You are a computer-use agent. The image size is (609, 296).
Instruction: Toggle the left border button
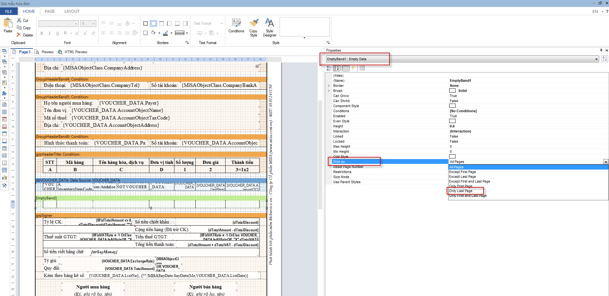(169, 23)
